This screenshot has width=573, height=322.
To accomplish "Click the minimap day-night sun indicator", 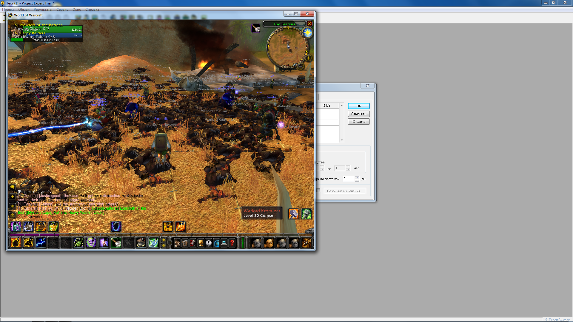I will 307,33.
